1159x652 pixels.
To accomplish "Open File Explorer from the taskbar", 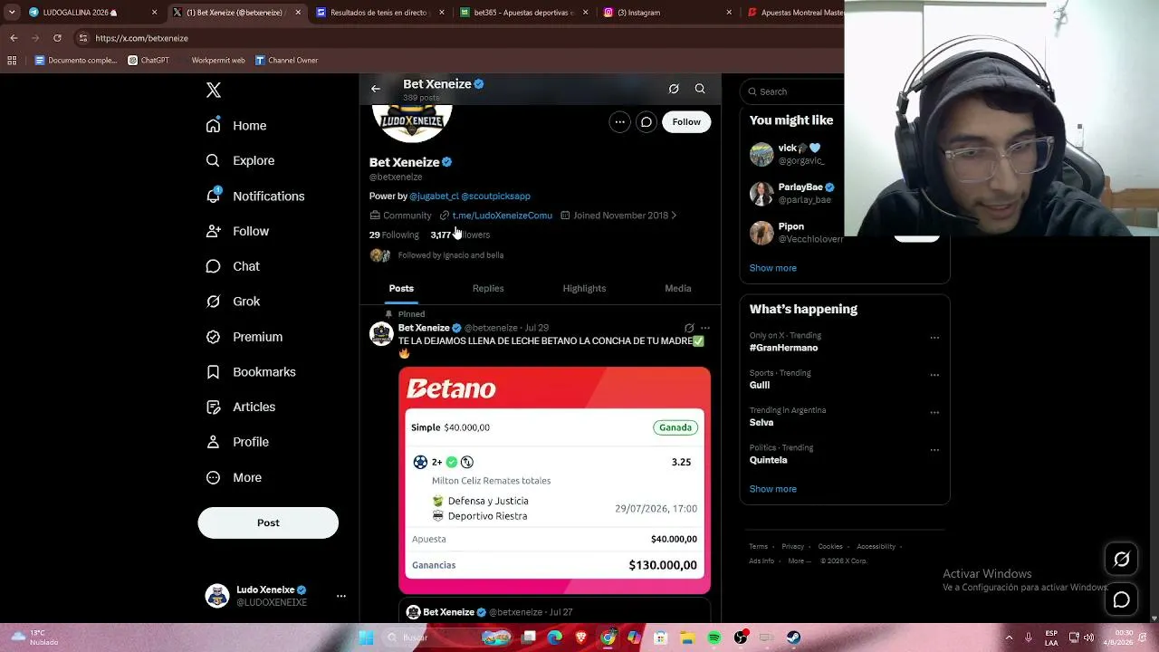I will (687, 638).
